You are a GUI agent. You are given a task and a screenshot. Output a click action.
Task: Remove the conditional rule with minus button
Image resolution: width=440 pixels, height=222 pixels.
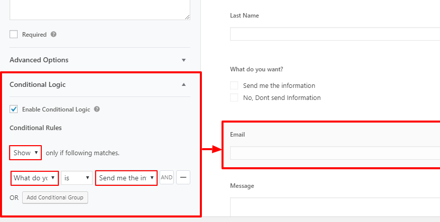pyautogui.click(x=183, y=177)
